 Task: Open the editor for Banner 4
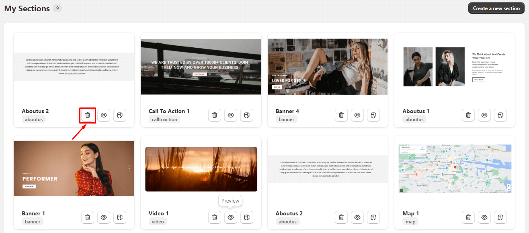pos(373,115)
